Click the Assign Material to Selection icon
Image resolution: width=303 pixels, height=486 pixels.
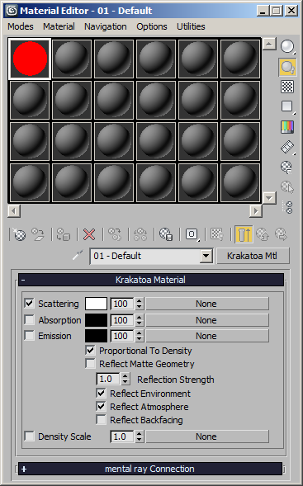pyautogui.click(x=63, y=234)
